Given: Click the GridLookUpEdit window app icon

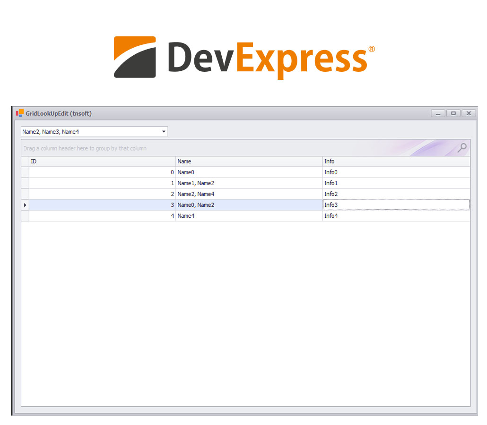Looking at the screenshot, I should tap(19, 113).
